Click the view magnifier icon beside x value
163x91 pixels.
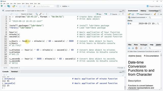tap(158, 24)
